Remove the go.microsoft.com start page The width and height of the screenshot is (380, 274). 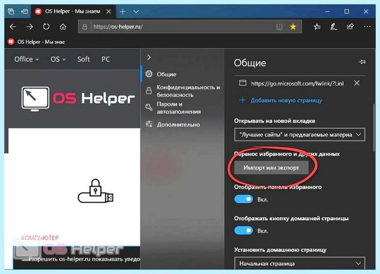[x=357, y=84]
